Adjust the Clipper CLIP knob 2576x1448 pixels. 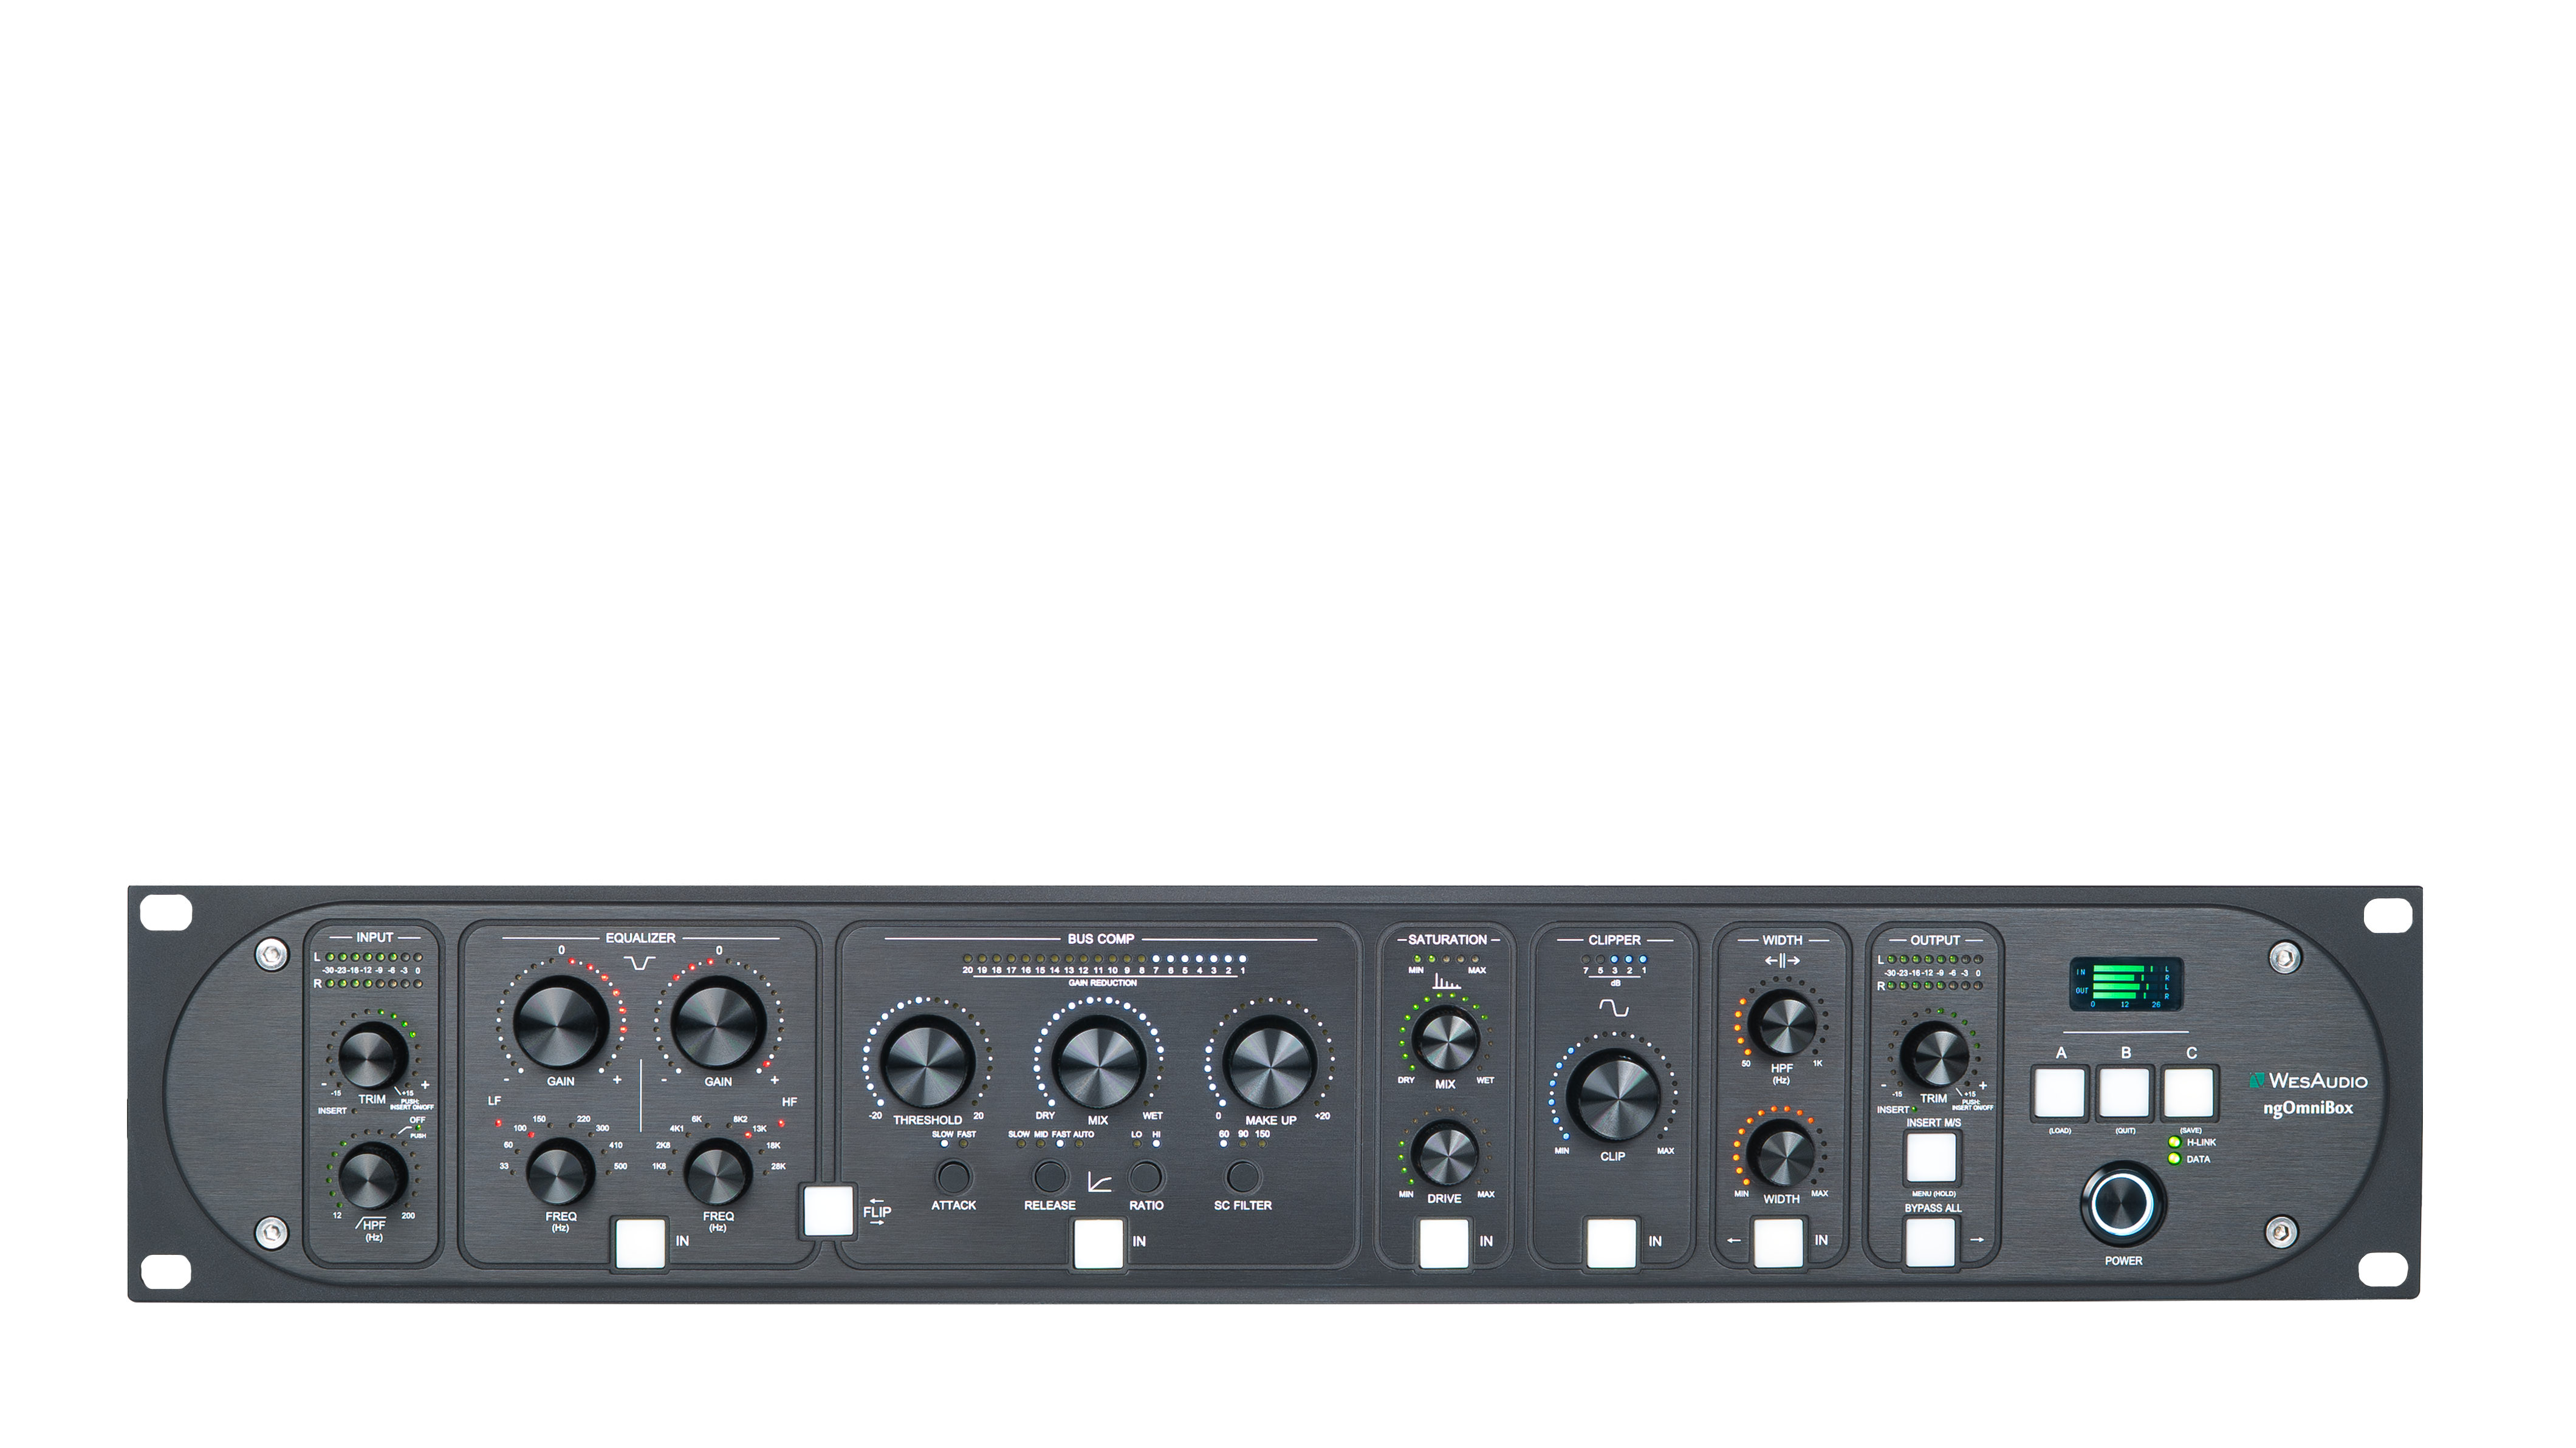(1613, 1096)
